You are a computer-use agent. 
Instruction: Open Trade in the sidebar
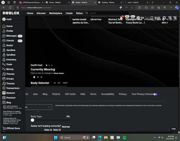click(7, 65)
